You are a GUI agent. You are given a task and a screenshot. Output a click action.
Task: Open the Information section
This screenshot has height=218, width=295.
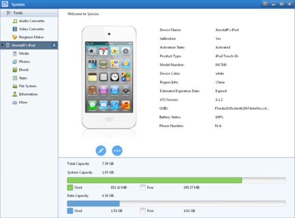(x=25, y=94)
